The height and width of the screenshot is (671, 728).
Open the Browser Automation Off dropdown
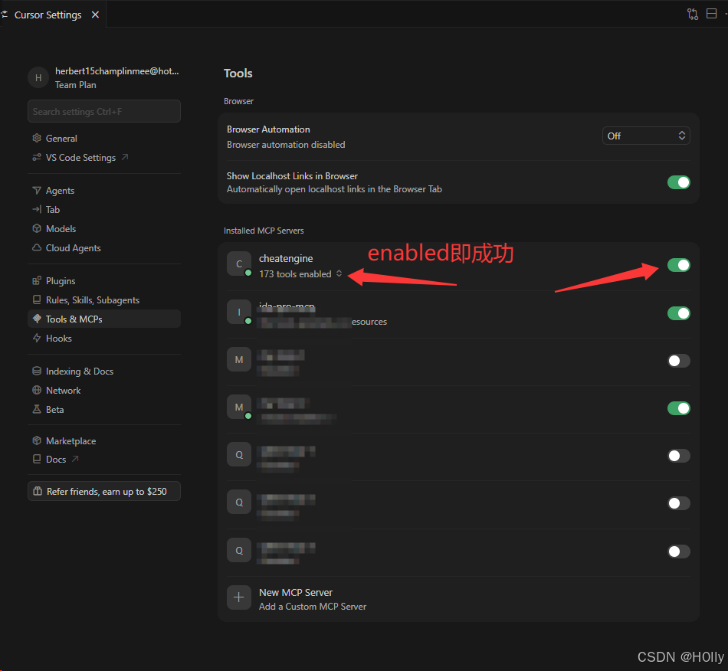(x=646, y=136)
